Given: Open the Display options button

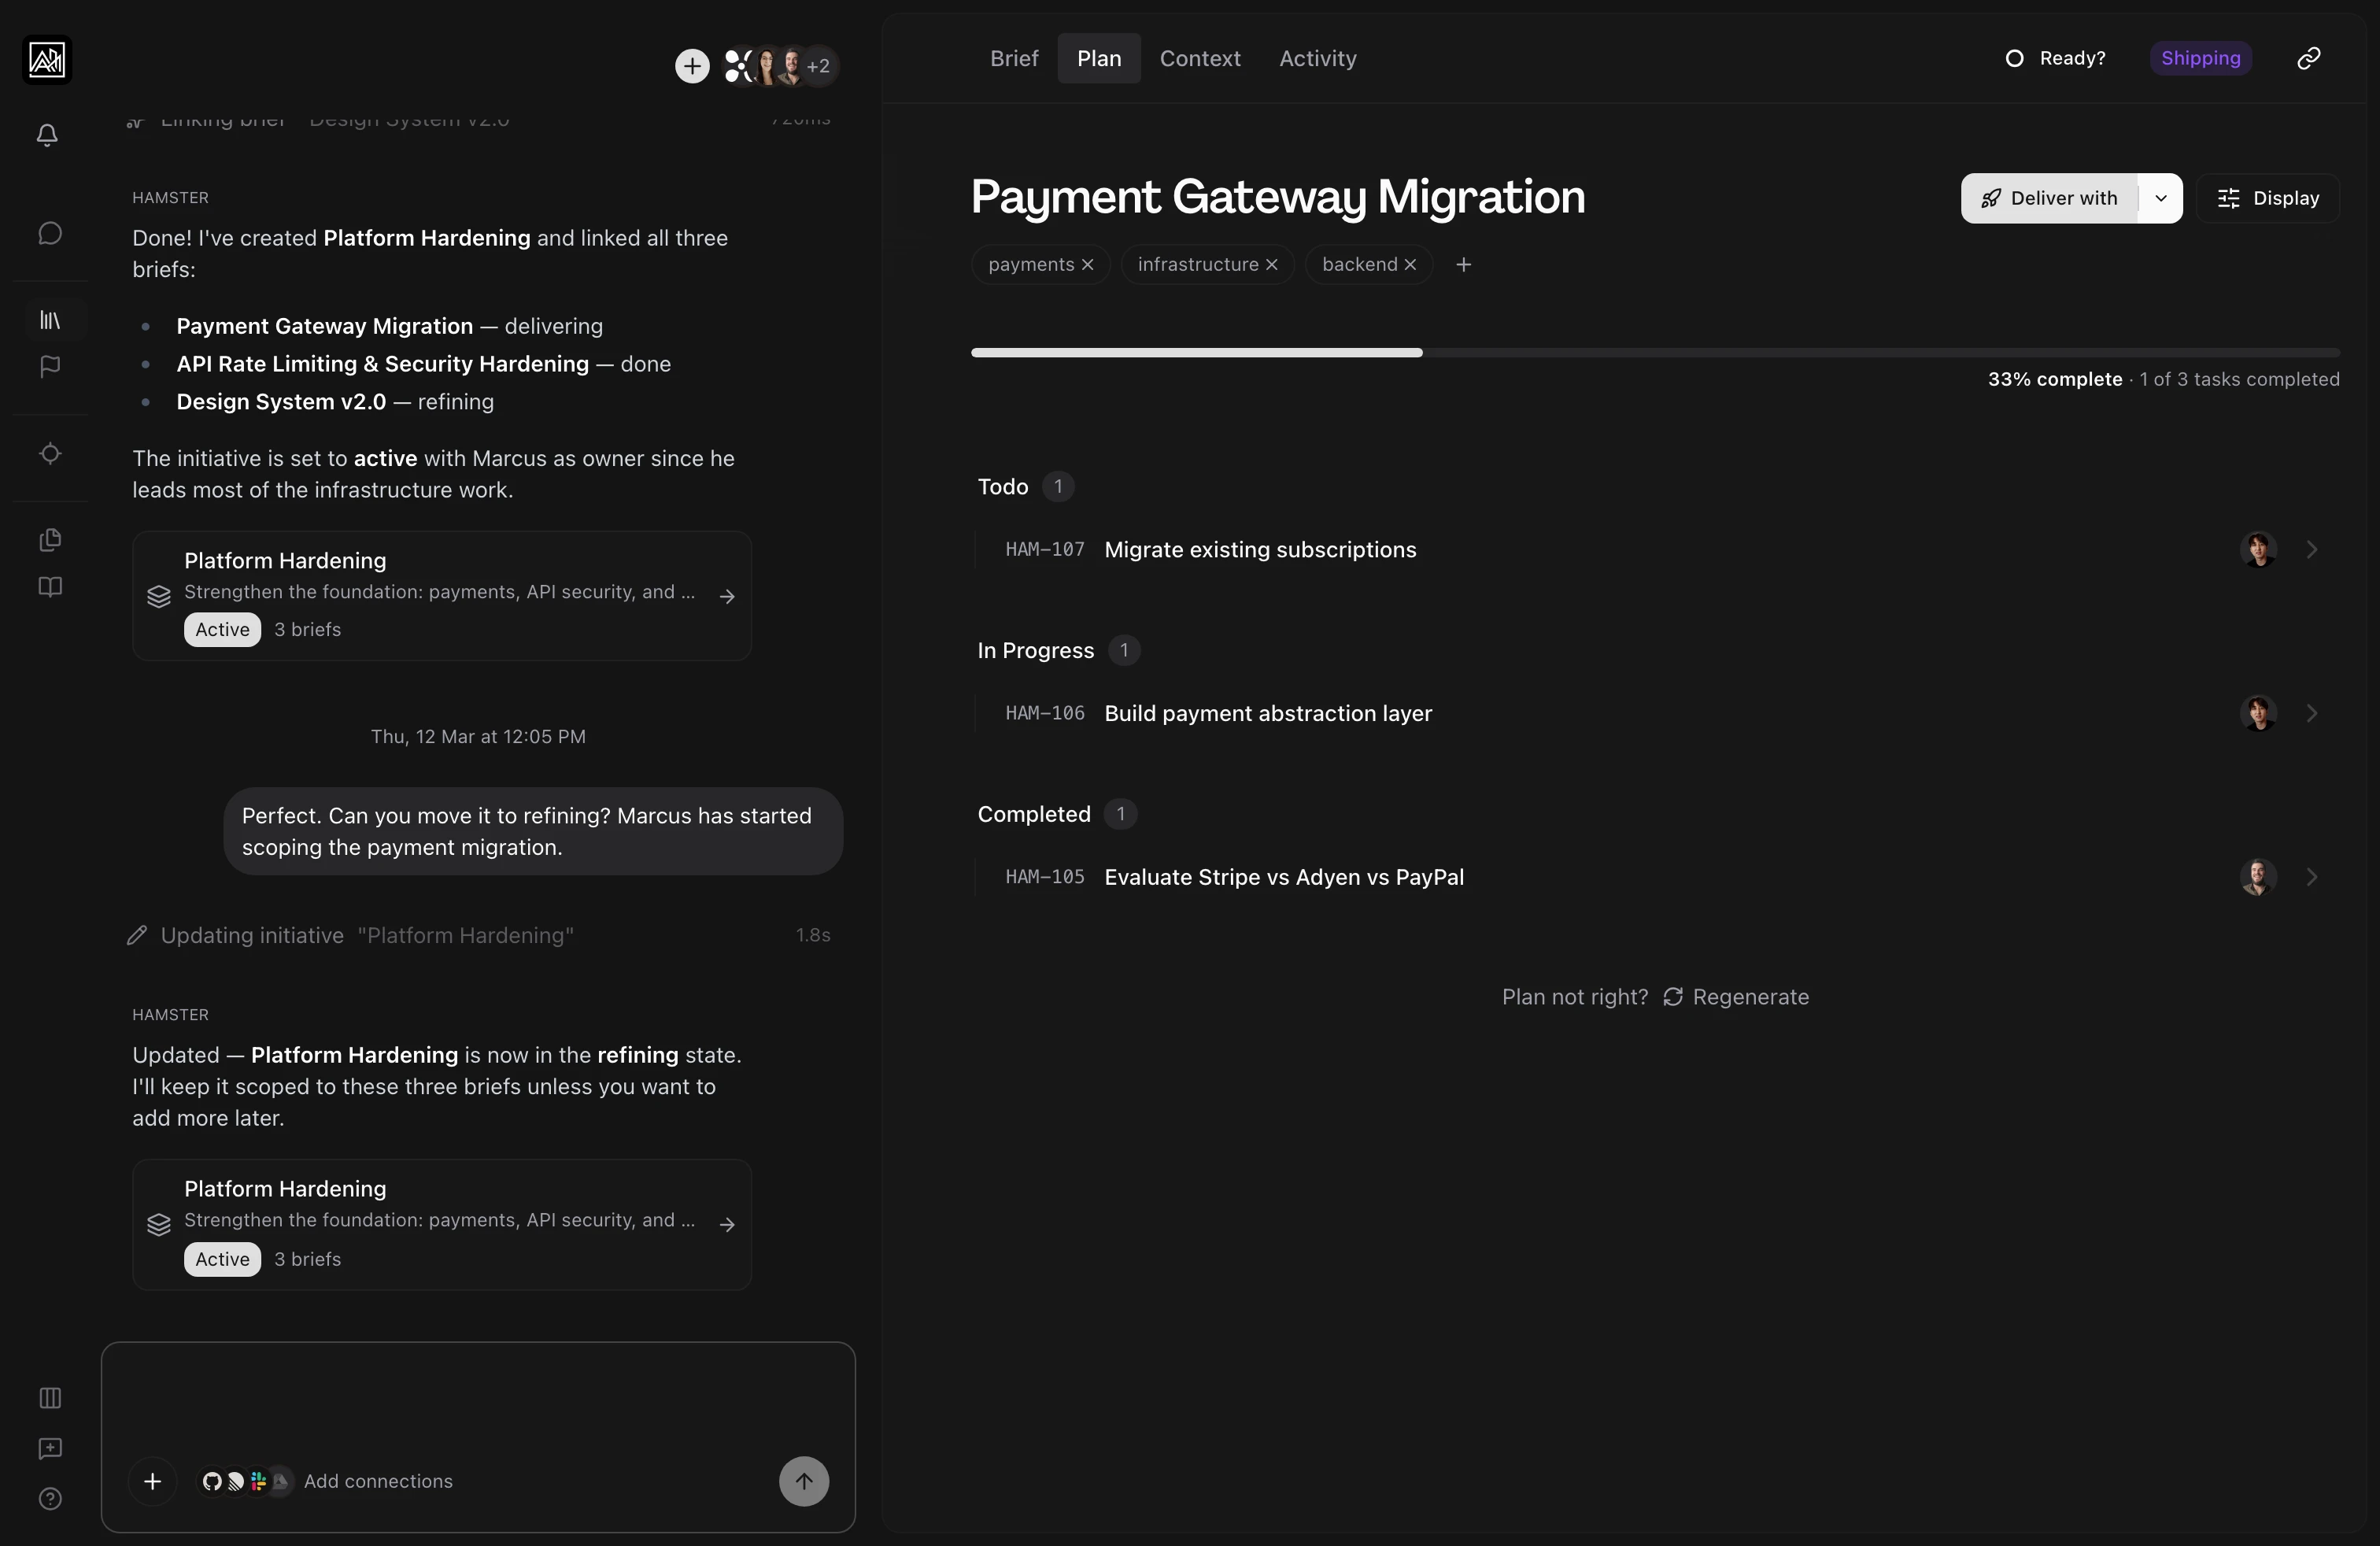Looking at the screenshot, I should (2268, 198).
